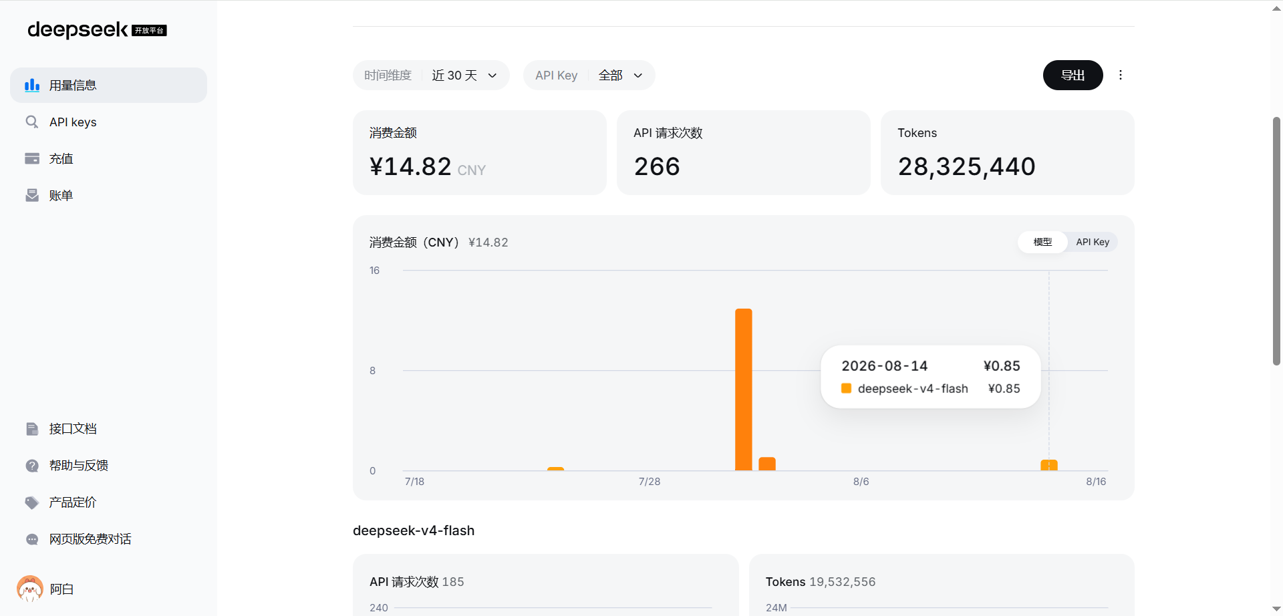Viewport: 1283px width, 616px height.
Task: Click the 产品定价 price tag icon
Action: [32, 502]
